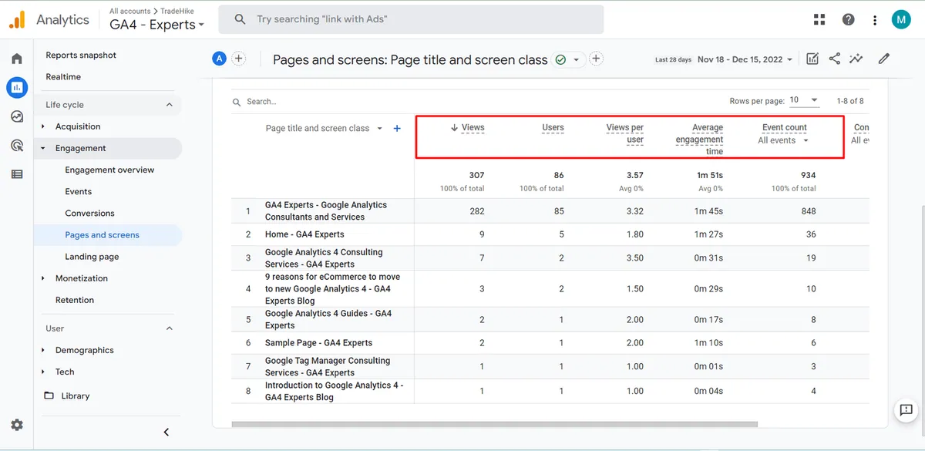Click the table search magnifier icon

click(x=237, y=102)
